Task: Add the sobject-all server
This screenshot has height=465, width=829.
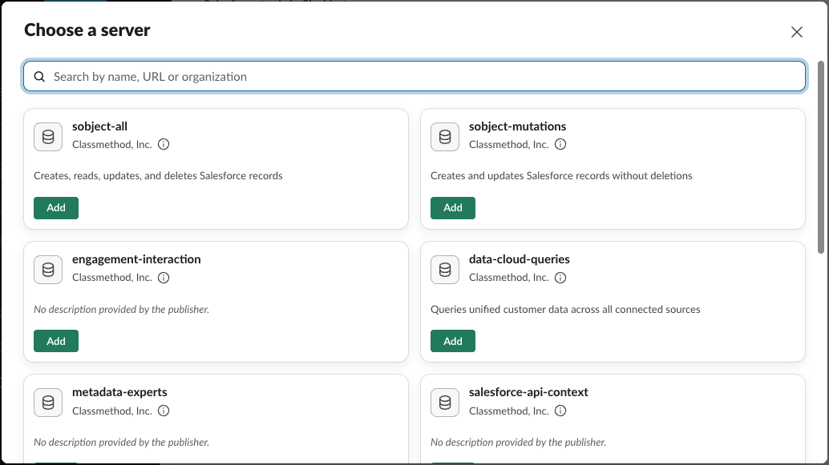Action: [x=56, y=208]
